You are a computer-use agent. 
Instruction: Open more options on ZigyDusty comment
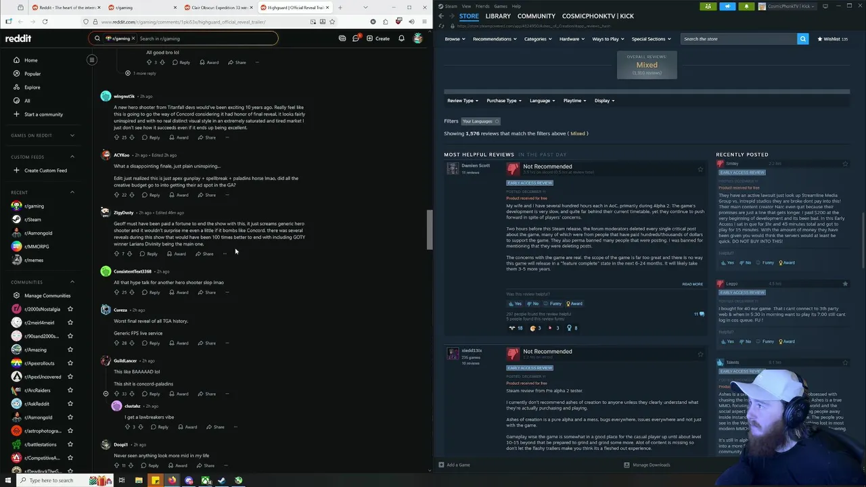[224, 254]
